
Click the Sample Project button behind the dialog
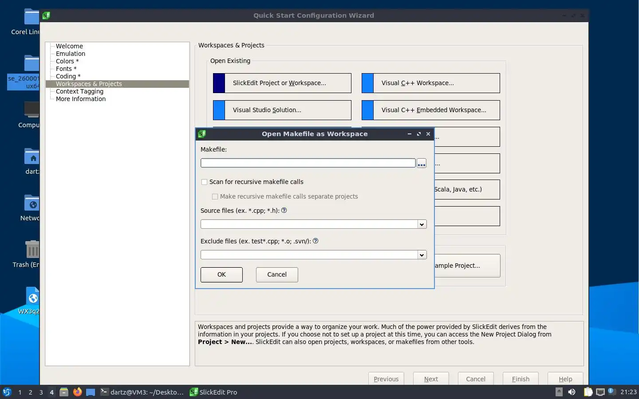pyautogui.click(x=467, y=266)
